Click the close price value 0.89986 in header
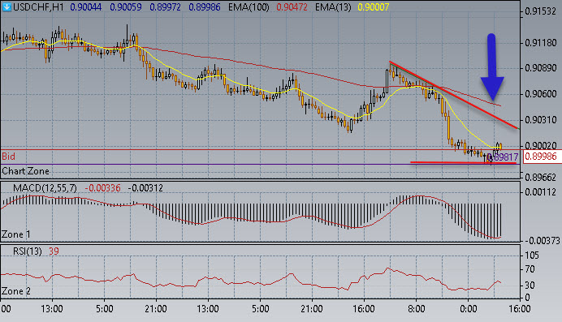The width and height of the screenshot is (562, 322). 205,7
